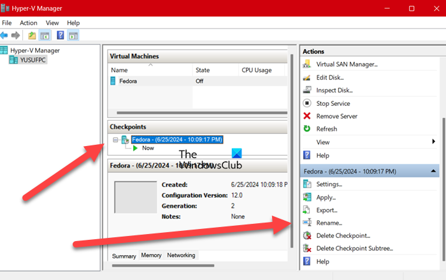Click the Forward arrow toolbar icon
The image size is (446, 280).
pos(16,36)
